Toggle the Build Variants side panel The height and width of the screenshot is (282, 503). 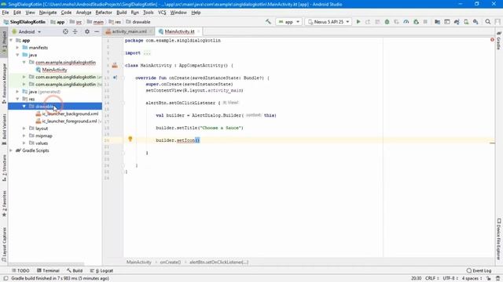click(x=4, y=129)
